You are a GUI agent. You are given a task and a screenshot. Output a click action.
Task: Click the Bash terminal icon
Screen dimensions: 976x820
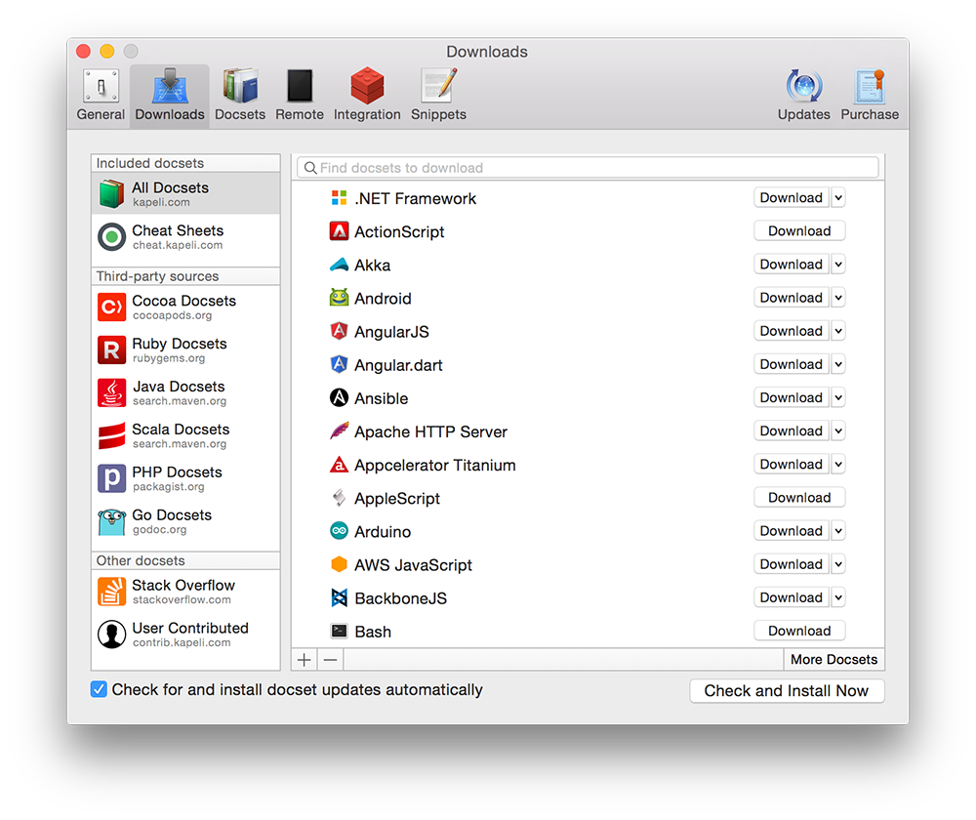click(339, 631)
